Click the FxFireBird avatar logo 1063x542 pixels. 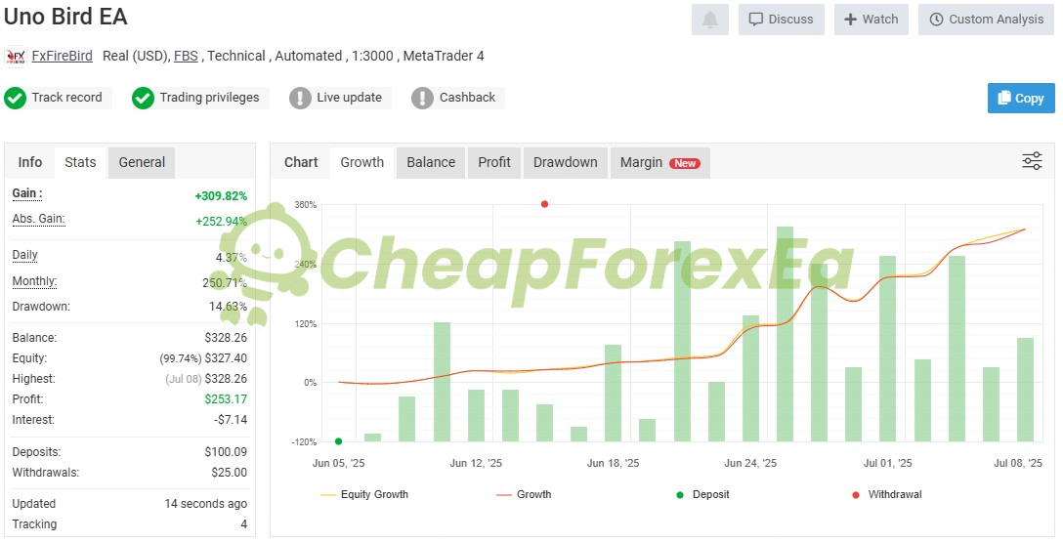tap(15, 57)
